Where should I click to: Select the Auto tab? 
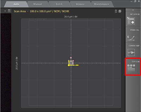[16, 4]
